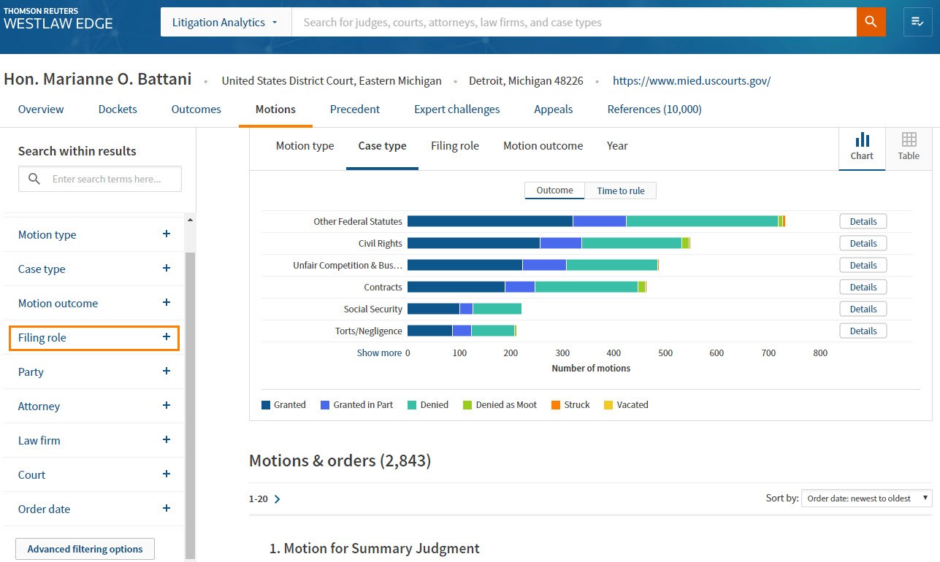
Task: Click the Denied teal legend swatch
Action: (412, 405)
